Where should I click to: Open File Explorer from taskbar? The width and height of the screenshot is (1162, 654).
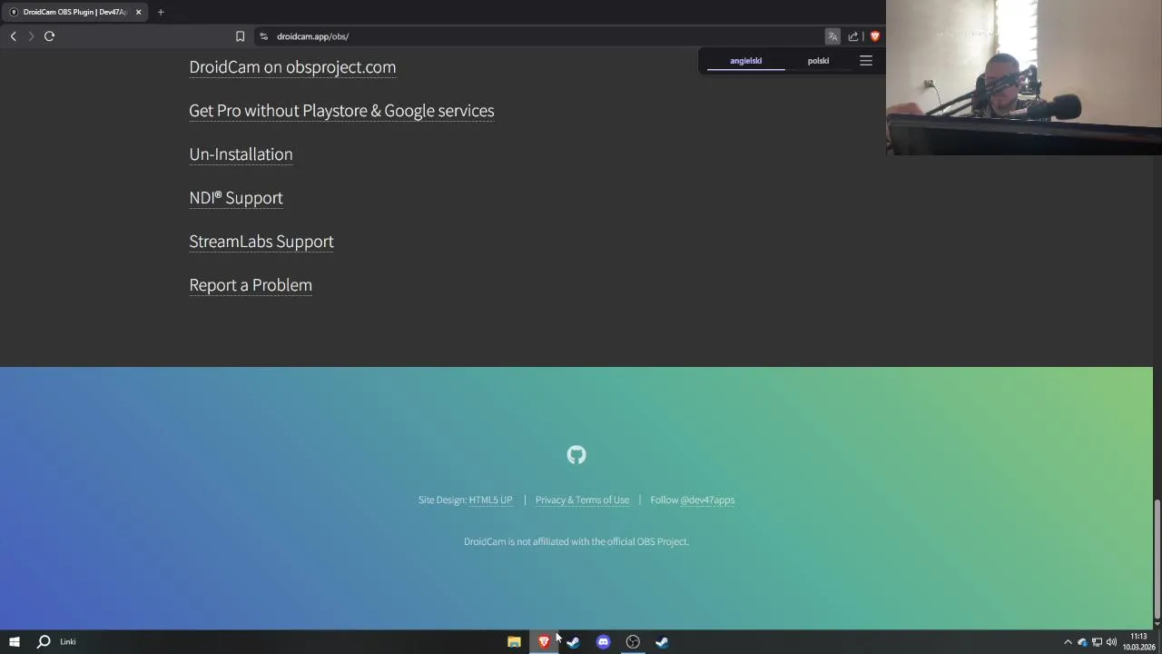point(514,641)
